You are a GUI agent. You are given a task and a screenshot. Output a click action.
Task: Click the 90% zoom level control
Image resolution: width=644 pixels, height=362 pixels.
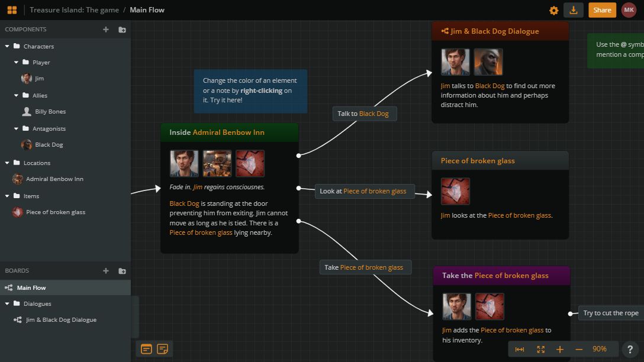coord(600,349)
